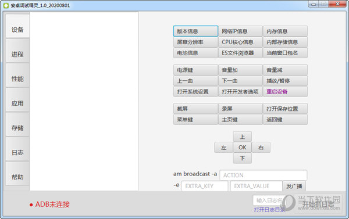This screenshot has height=219, width=349.
Task: Click the app icon in title bar
Action: 6,6
